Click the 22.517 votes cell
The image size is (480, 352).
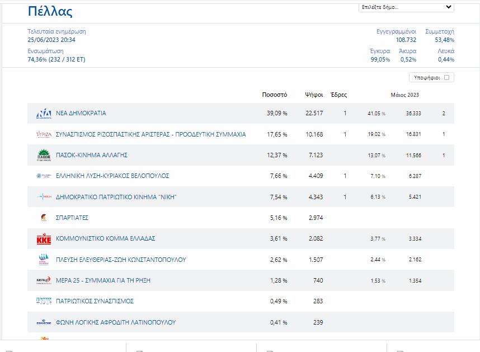pyautogui.click(x=314, y=113)
